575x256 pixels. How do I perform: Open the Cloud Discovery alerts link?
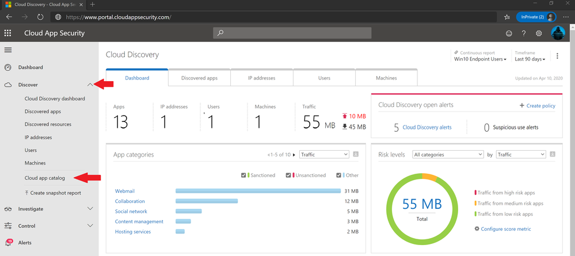(x=427, y=127)
